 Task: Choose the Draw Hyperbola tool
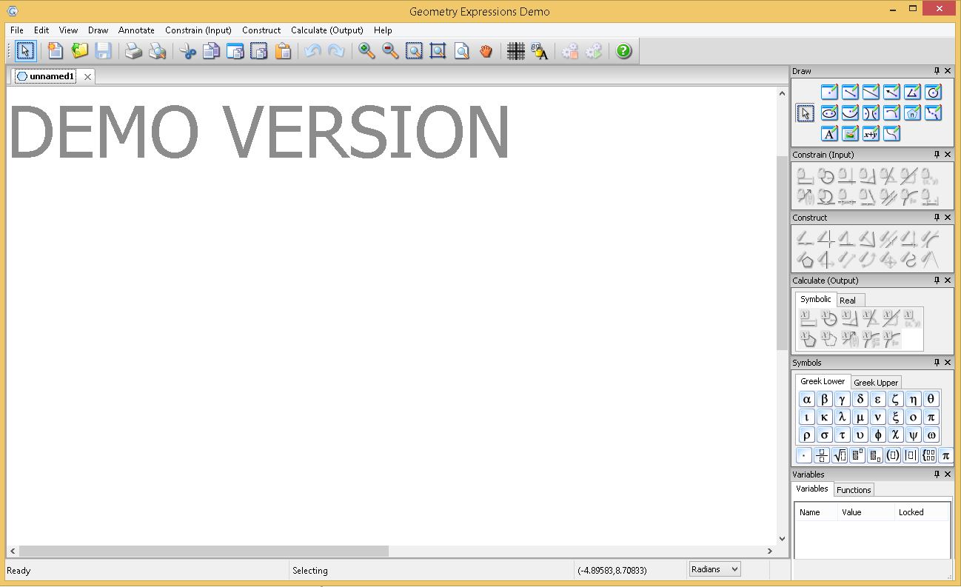871,113
